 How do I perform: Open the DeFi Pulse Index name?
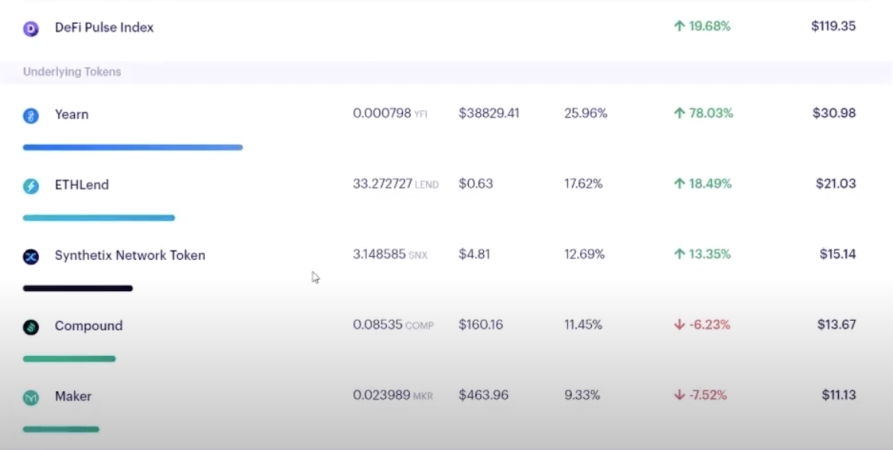[104, 28]
